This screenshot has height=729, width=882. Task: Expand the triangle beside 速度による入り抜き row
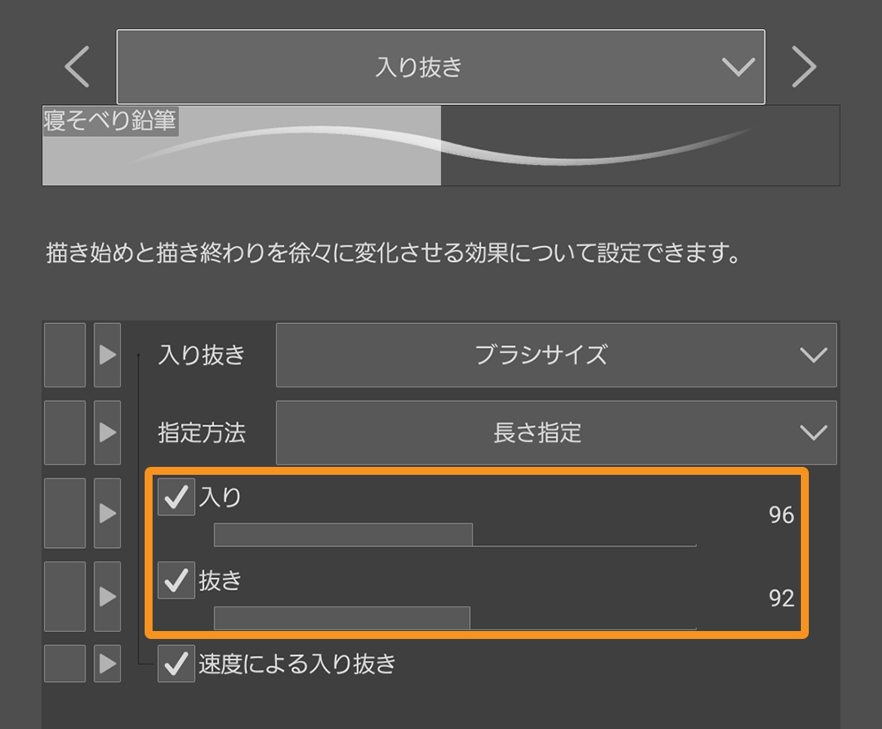pyautogui.click(x=108, y=664)
